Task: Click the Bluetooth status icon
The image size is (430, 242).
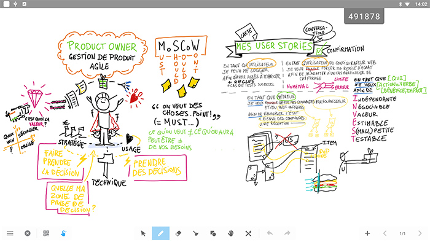Action: pyautogui.click(x=400, y=4)
